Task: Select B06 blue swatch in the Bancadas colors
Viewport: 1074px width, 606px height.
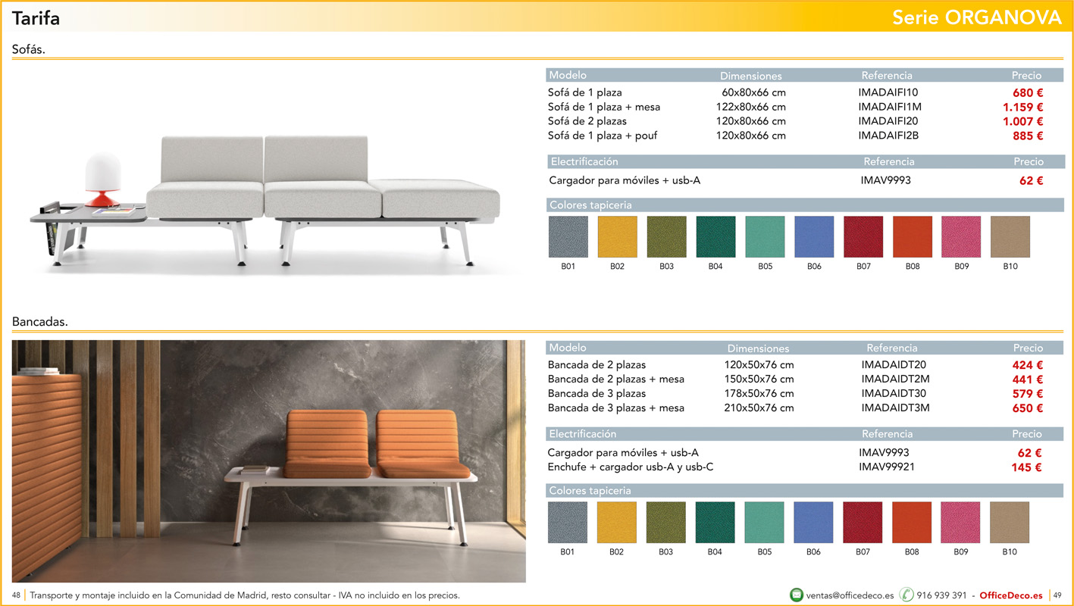Action: [x=813, y=523]
